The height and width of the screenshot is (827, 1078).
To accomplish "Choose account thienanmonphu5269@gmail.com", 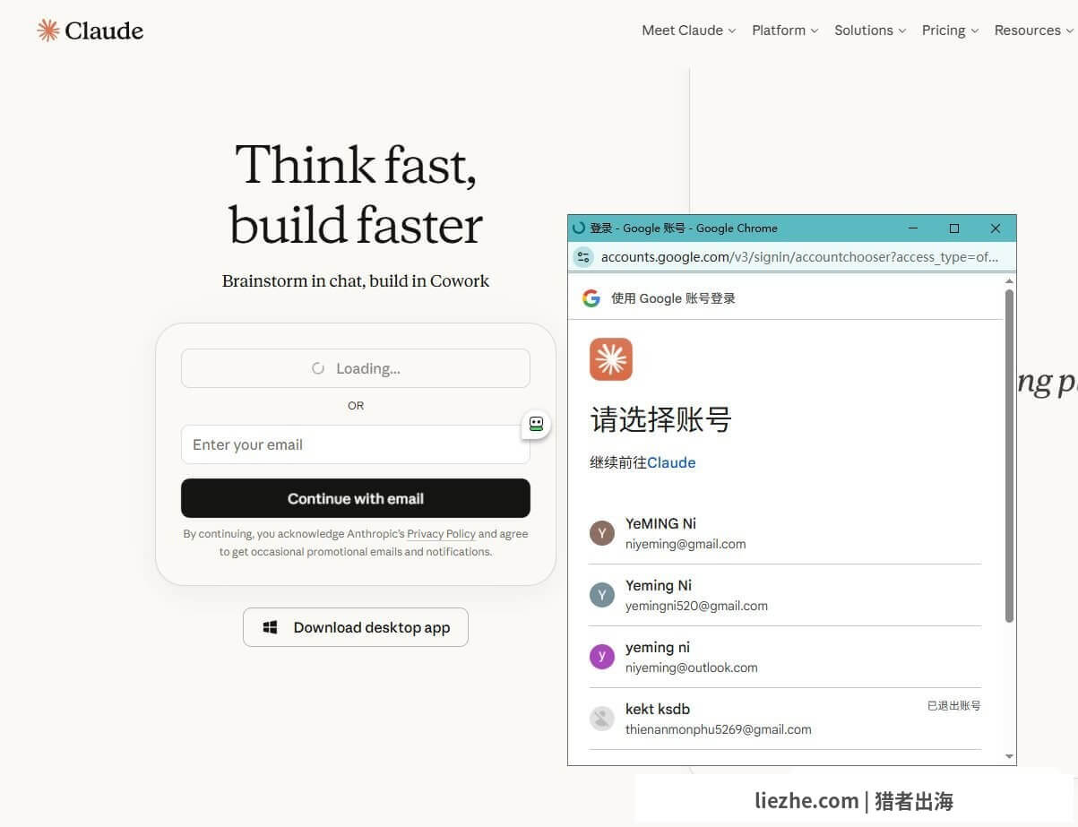I will (x=785, y=719).
